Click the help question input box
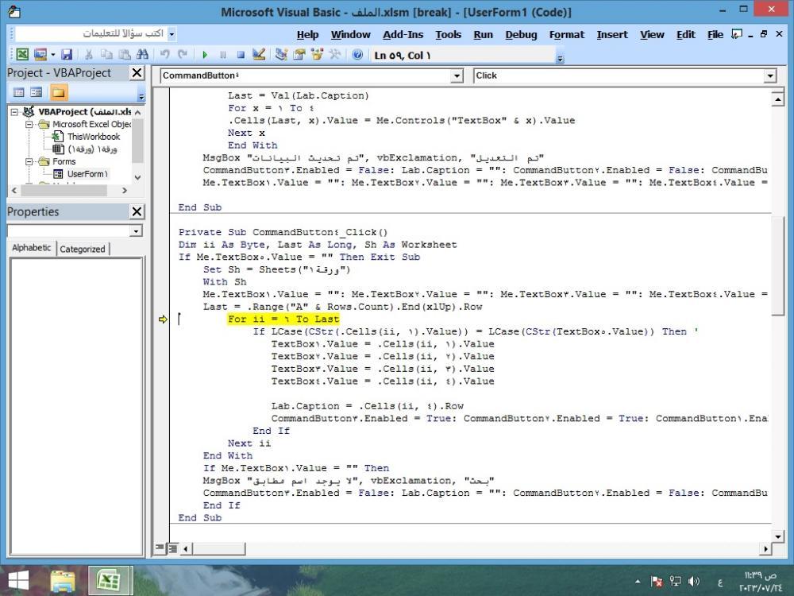This screenshot has height=596, width=794. tap(91, 34)
